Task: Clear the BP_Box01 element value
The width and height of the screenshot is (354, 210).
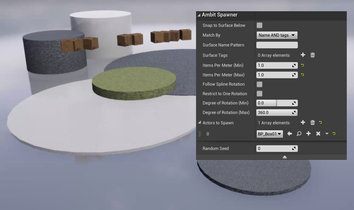Action: coord(318,134)
